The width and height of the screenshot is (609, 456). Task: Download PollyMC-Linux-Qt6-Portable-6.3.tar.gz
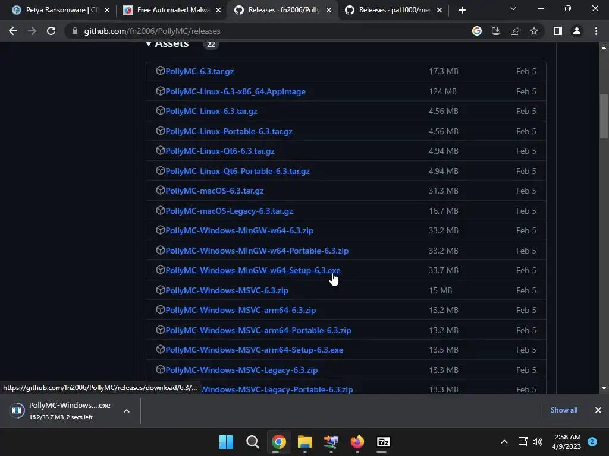click(x=237, y=171)
